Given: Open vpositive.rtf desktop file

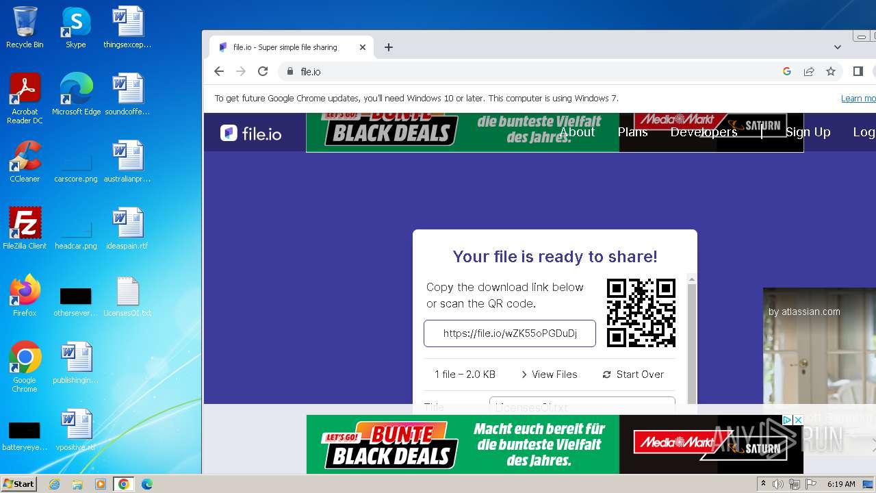Looking at the screenshot, I should [x=76, y=430].
